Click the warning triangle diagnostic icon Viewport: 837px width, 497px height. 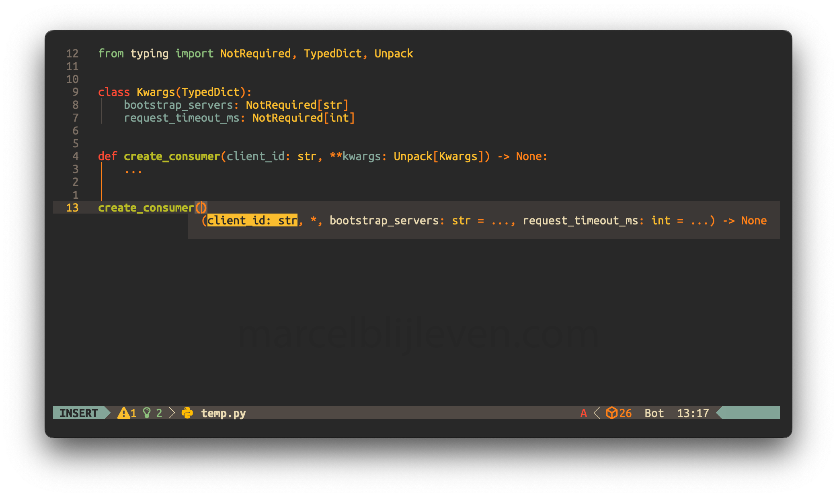[124, 413]
